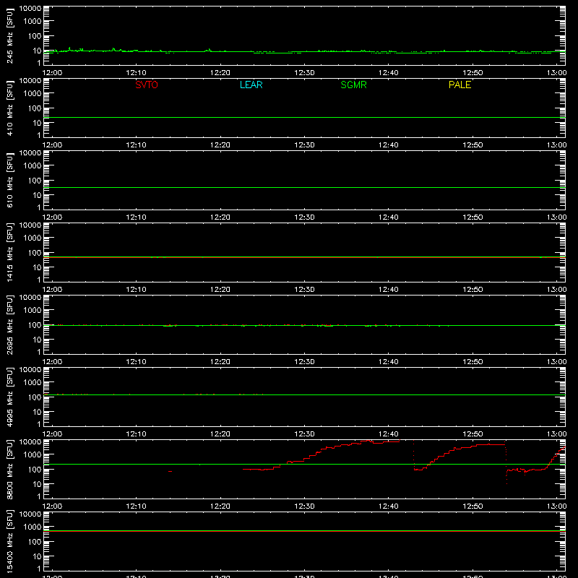Screen dimensions: 578x578
Task: Click the 1000 tick label on the 15400 MHz plot
Action: [33, 527]
